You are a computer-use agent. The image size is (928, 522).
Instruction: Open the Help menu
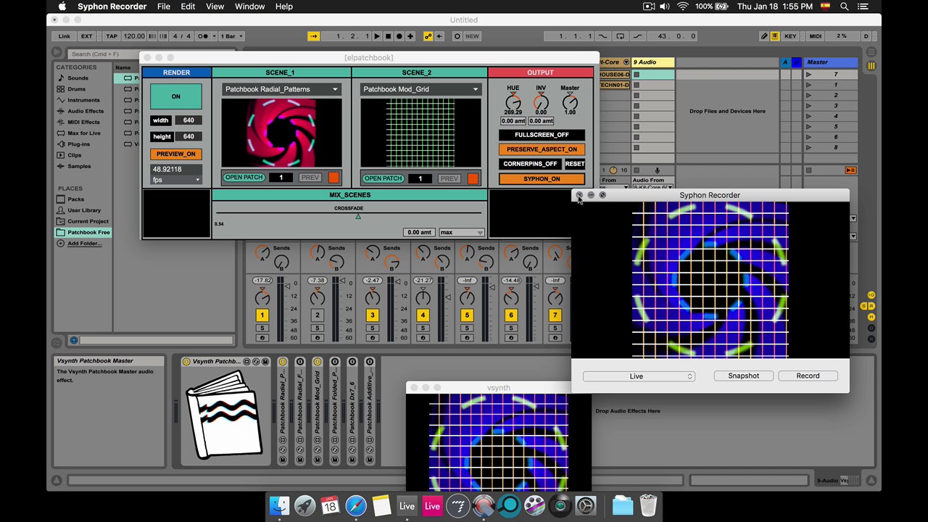(283, 7)
